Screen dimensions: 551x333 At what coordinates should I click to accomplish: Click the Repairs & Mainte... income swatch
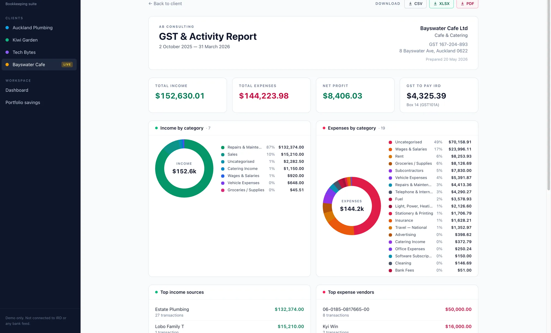223,147
